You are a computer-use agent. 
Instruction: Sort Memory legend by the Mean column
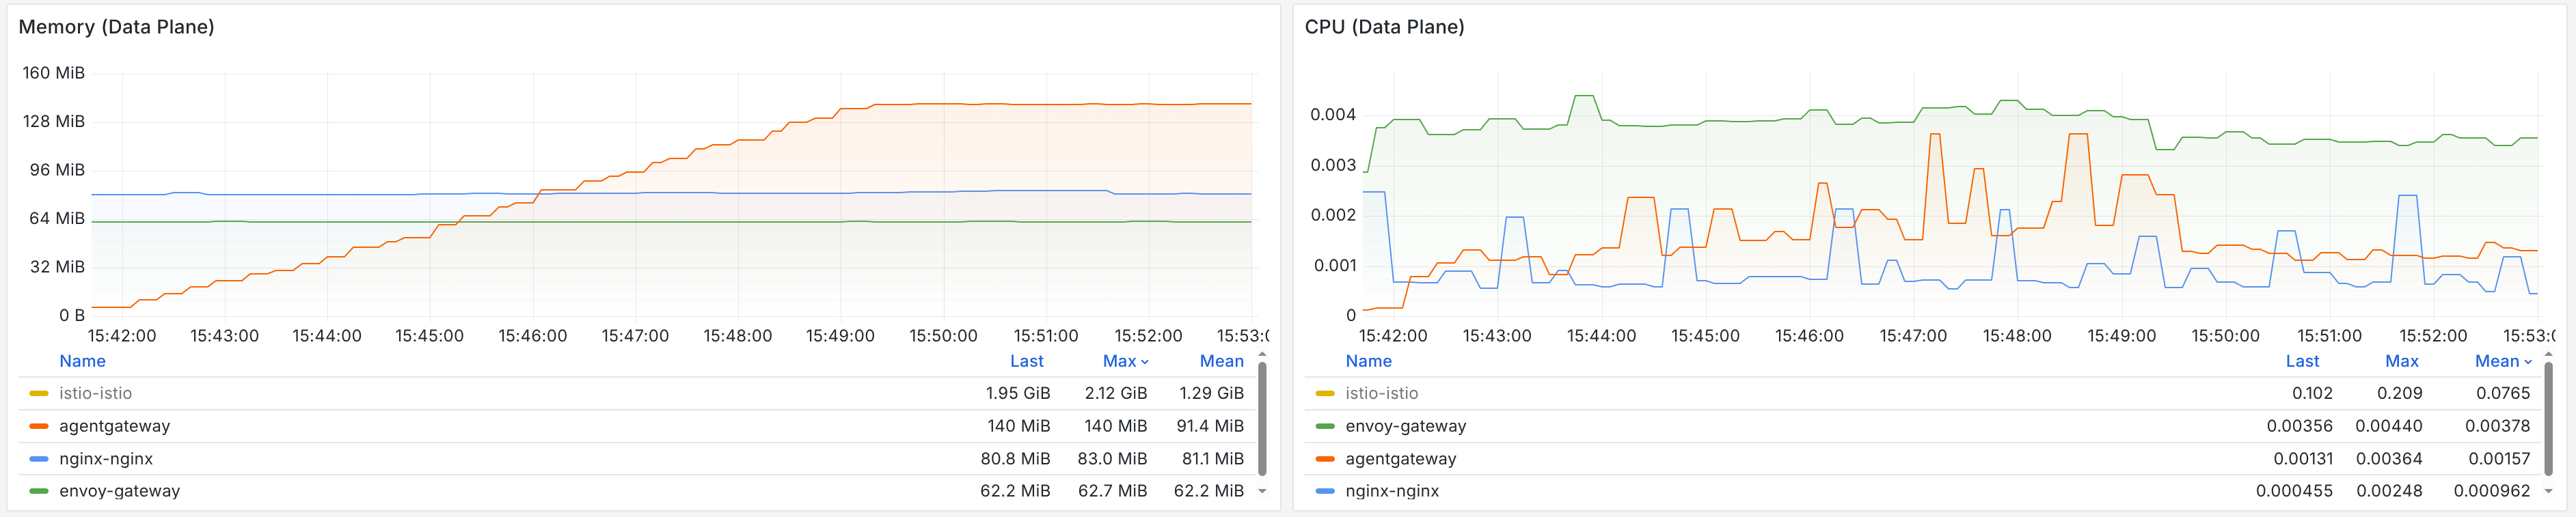pos(1222,361)
